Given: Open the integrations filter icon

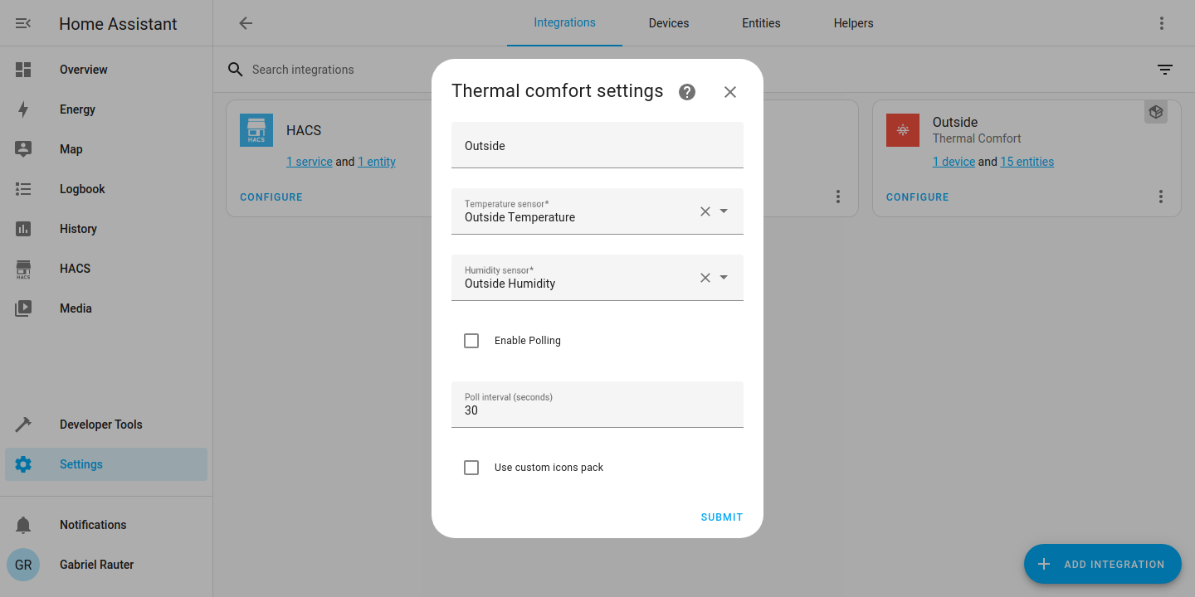Looking at the screenshot, I should point(1165,70).
